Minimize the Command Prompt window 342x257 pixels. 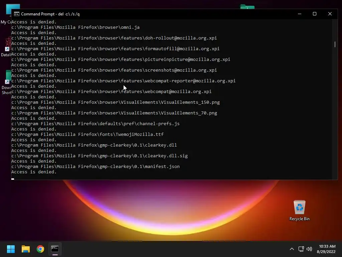tap(300, 14)
